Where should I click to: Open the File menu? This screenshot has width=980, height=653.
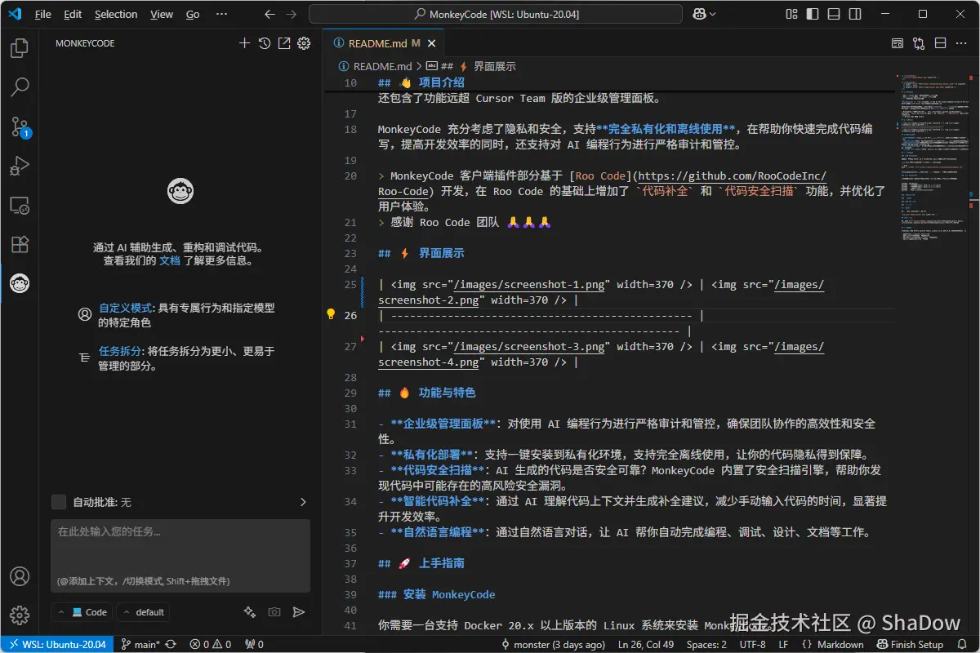tap(42, 14)
